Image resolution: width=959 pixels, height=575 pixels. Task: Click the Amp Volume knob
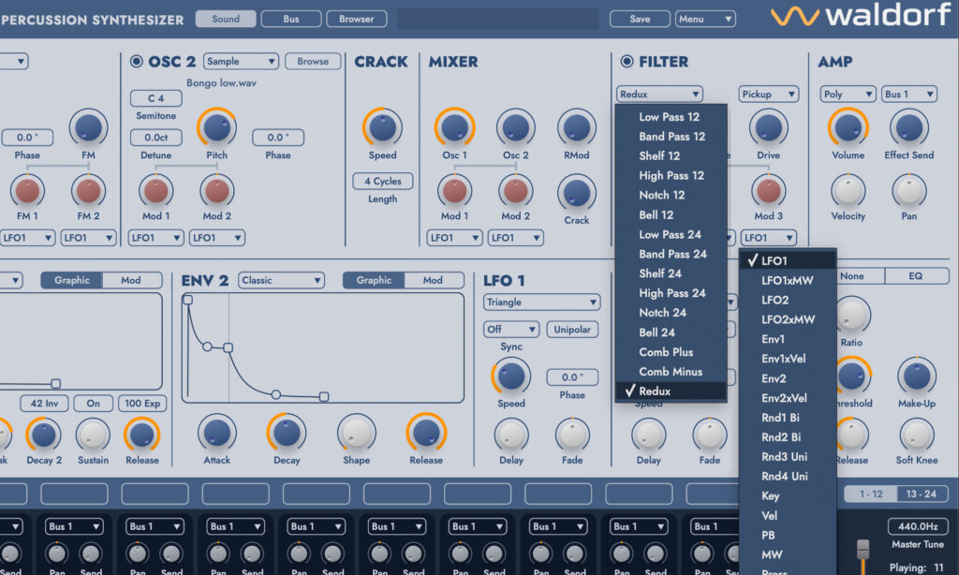click(x=848, y=128)
